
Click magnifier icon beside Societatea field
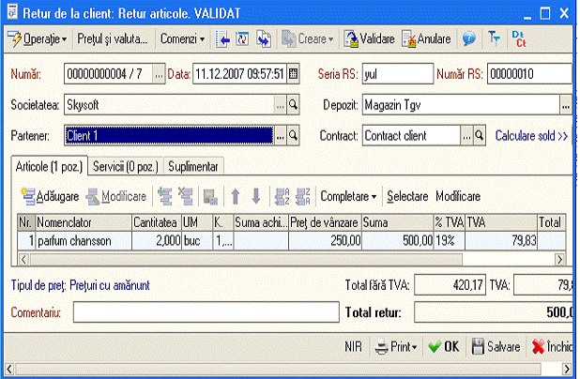(x=293, y=105)
